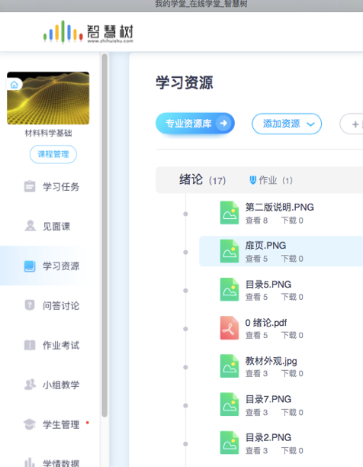Click the 作业 (1) link
Screen dimensions: 363x467
pos(271,180)
